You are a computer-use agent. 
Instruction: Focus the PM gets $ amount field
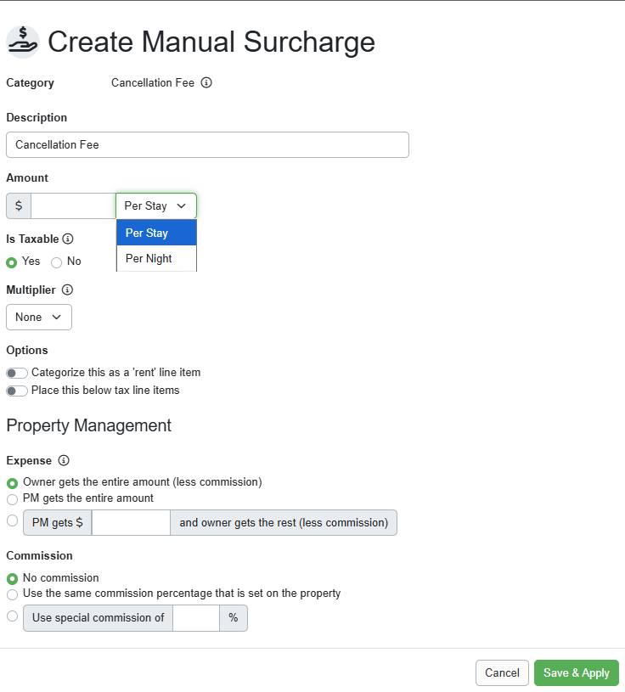click(131, 522)
